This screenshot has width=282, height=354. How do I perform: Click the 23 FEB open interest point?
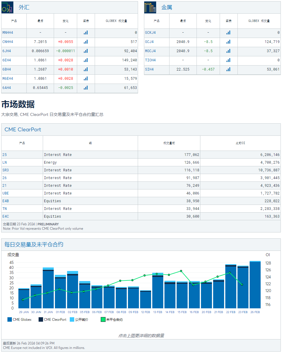coord(242,285)
